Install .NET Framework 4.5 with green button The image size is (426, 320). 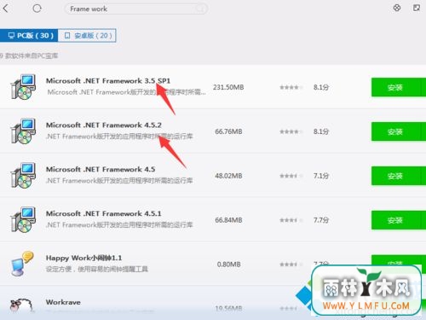tap(399, 176)
